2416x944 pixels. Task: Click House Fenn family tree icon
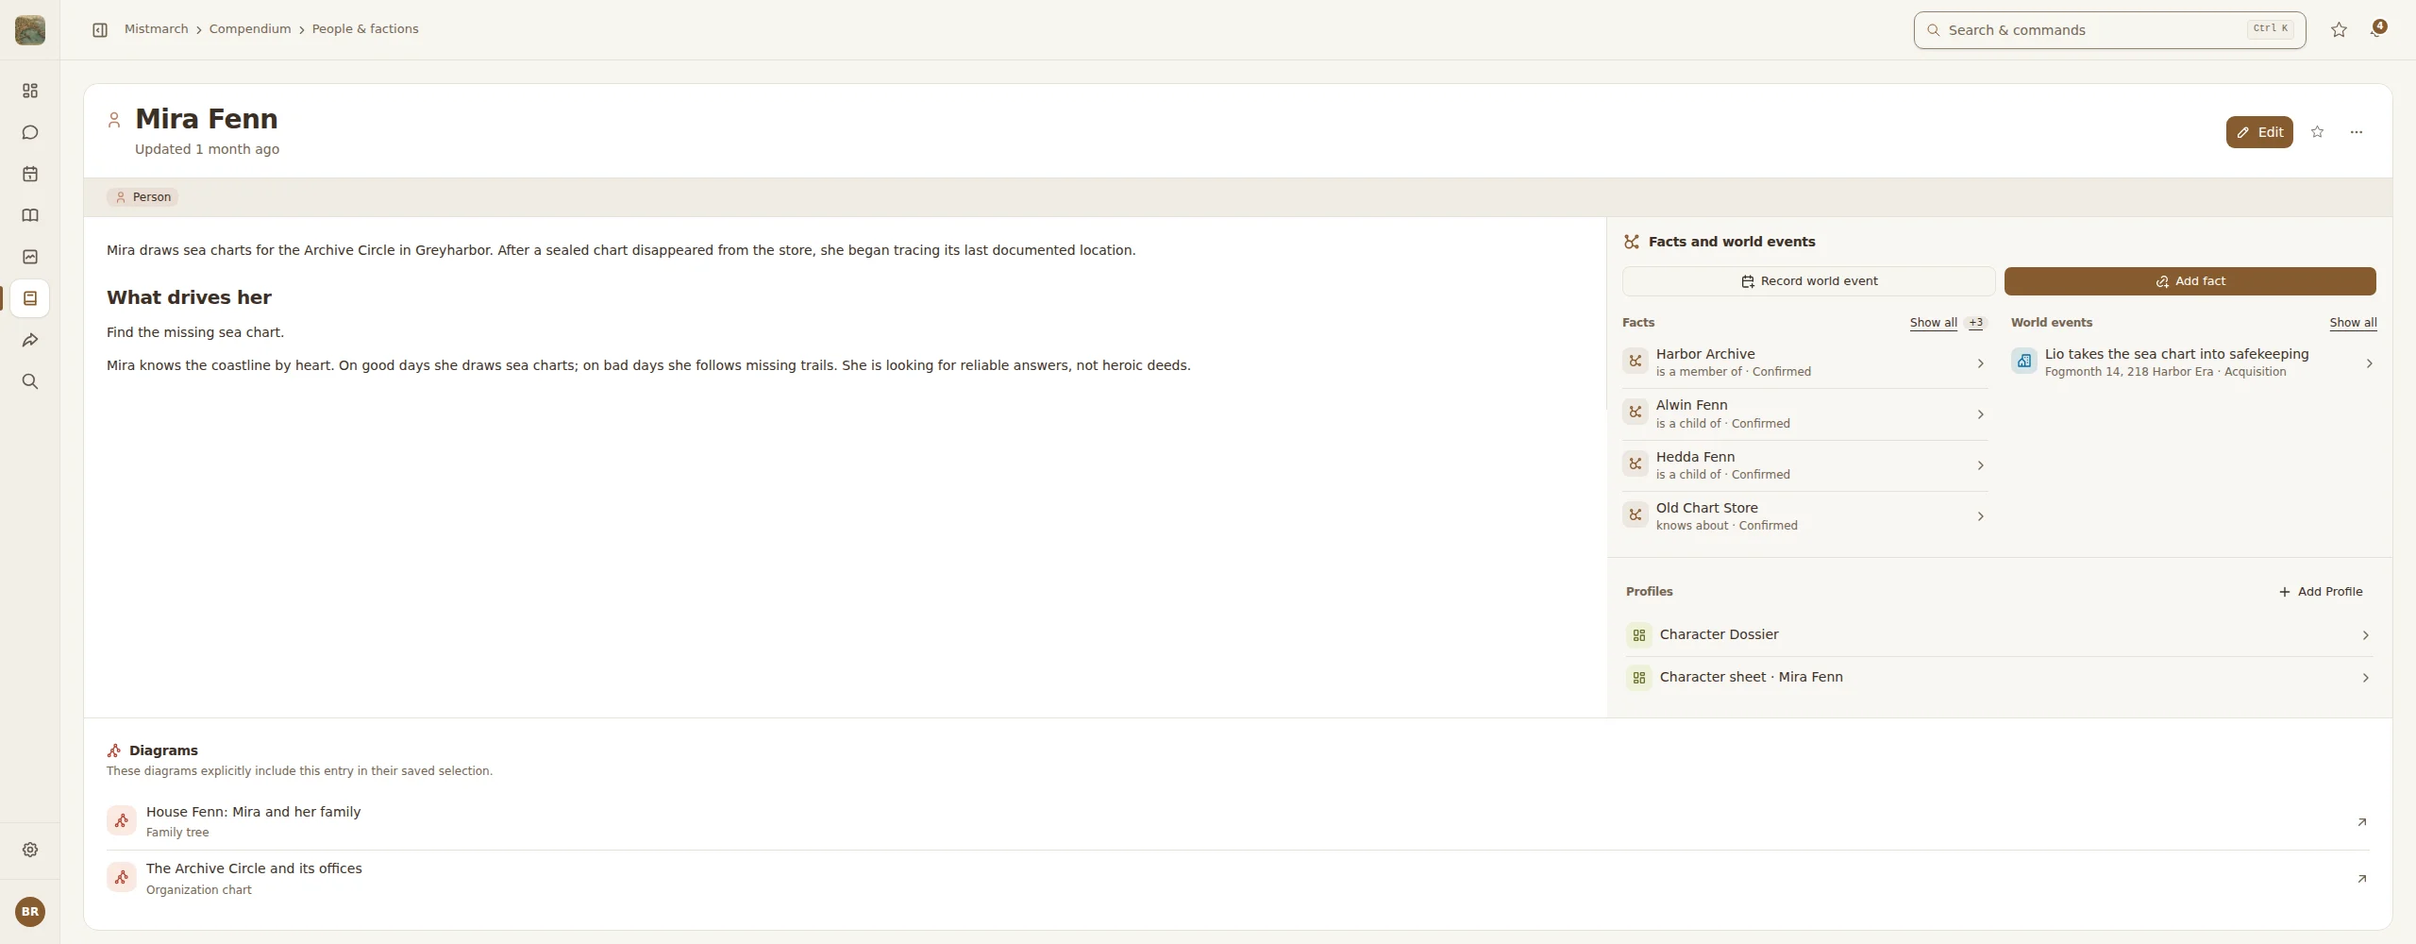tap(122, 821)
